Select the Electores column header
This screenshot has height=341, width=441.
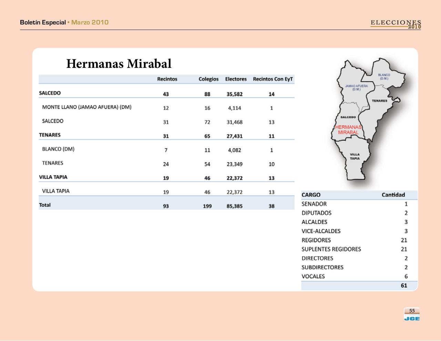pos(236,79)
